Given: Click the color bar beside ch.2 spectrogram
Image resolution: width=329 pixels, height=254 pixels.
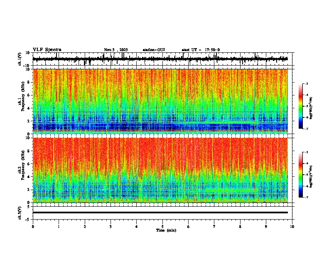Looking at the screenshot, I should coord(300,175).
